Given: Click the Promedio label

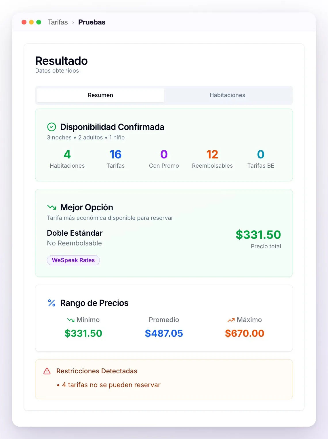Looking at the screenshot, I should (x=164, y=320).
